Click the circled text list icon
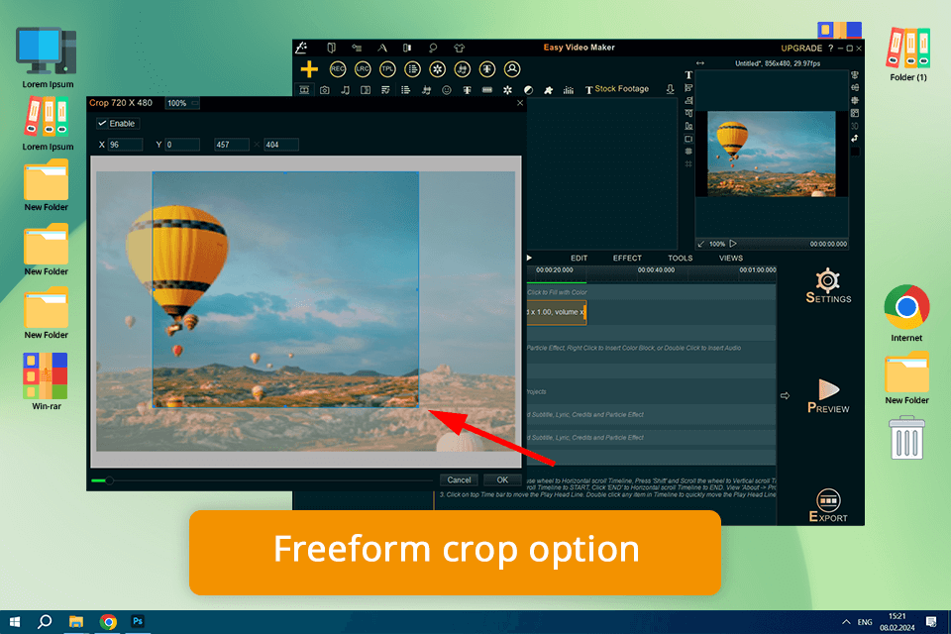The height and width of the screenshot is (634, 951). click(412, 69)
